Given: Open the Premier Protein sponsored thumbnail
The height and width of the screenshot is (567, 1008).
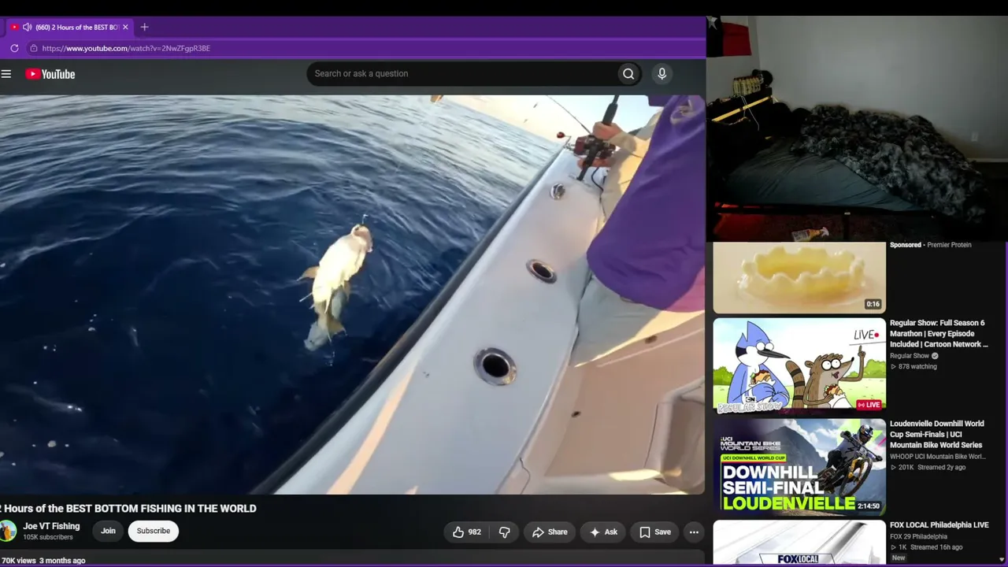Looking at the screenshot, I should click(x=799, y=278).
